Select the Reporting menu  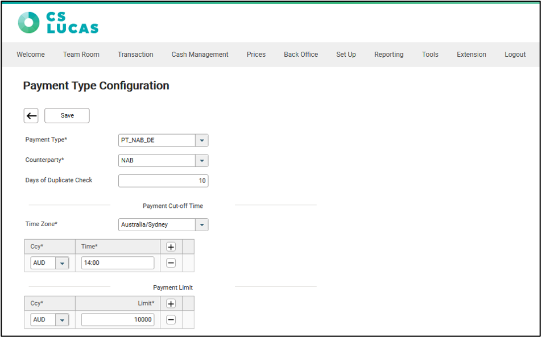[x=388, y=55]
